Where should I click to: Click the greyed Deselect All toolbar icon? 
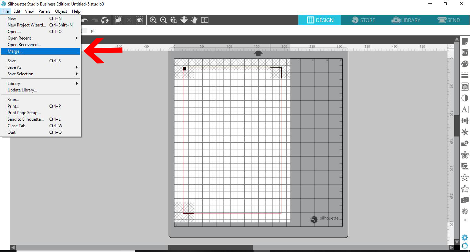pos(129,20)
